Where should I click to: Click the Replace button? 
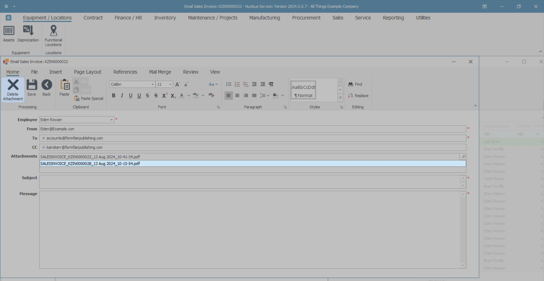[x=358, y=96]
